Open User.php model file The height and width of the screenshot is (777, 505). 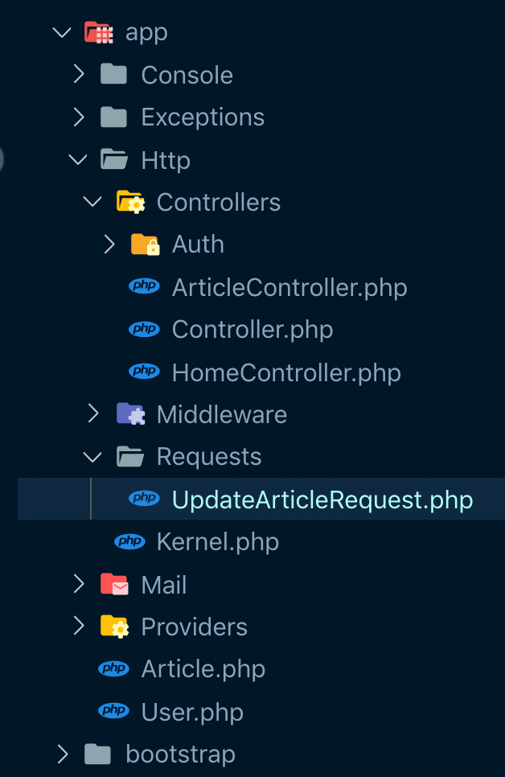(x=191, y=712)
